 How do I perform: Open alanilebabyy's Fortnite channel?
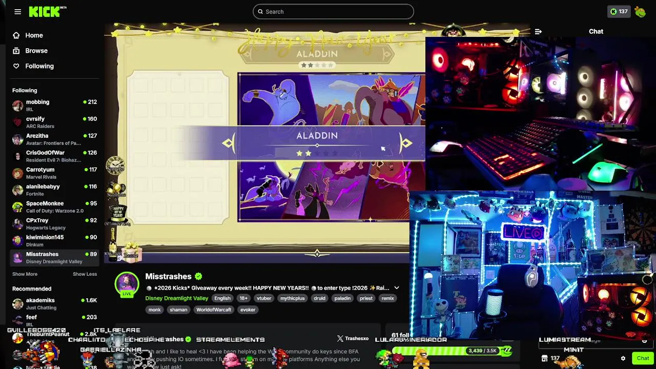point(55,190)
